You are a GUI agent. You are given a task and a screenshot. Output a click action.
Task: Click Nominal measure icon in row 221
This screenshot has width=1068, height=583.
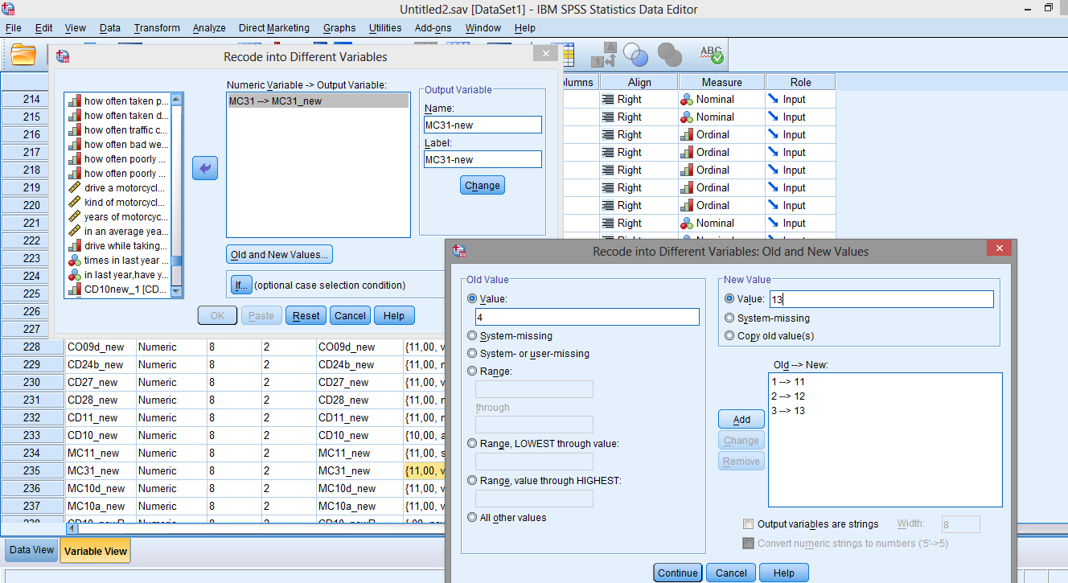[687, 224]
